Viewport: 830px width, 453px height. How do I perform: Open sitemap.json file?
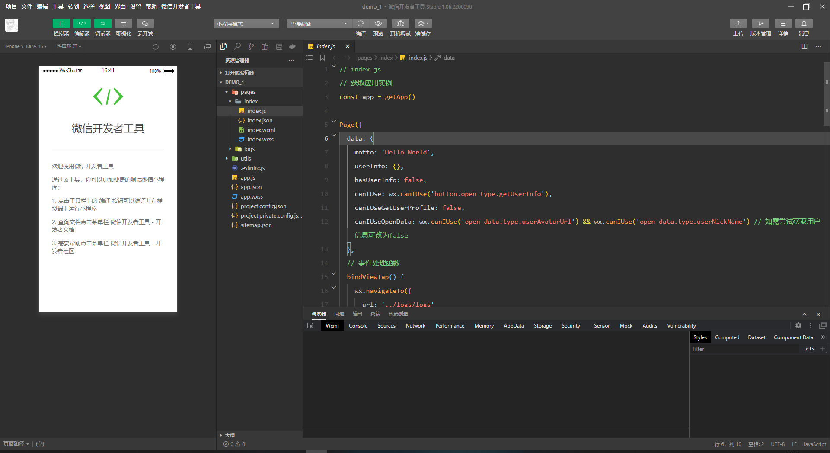[259, 225]
